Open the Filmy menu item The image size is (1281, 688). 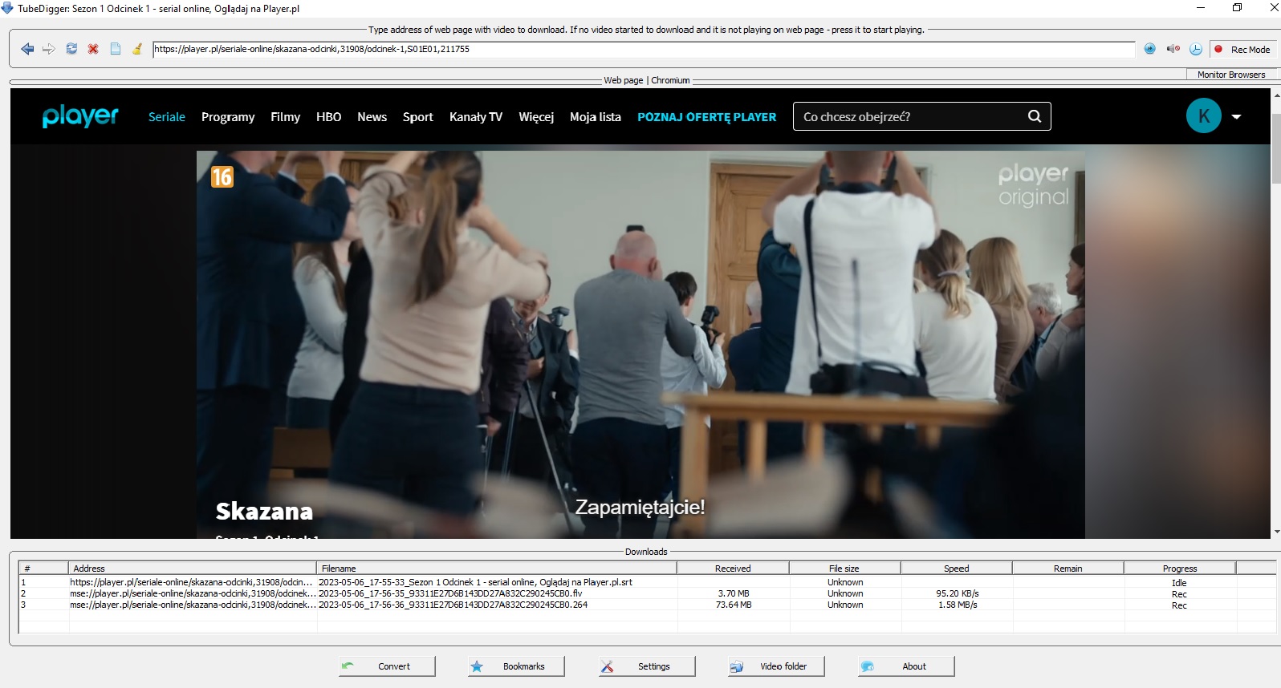pos(285,117)
